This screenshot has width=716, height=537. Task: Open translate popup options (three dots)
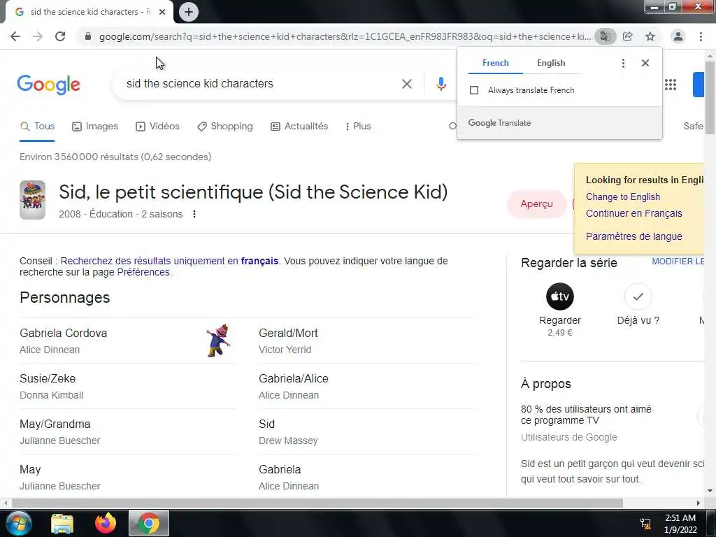coord(623,63)
